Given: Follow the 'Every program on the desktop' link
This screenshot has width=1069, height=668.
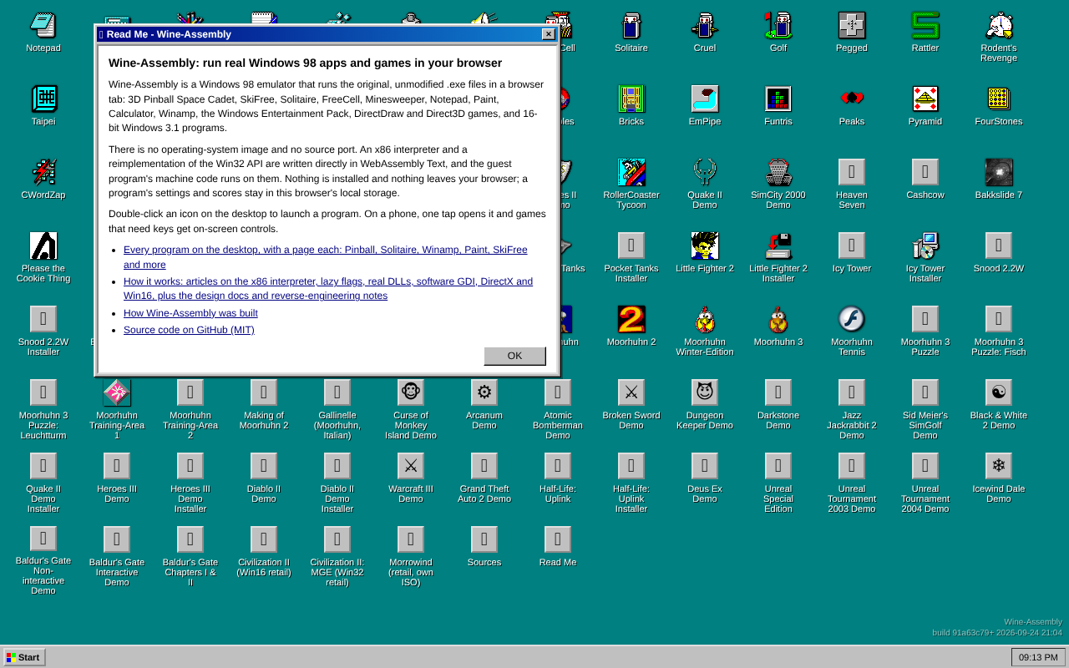Looking at the screenshot, I should click(x=326, y=257).
